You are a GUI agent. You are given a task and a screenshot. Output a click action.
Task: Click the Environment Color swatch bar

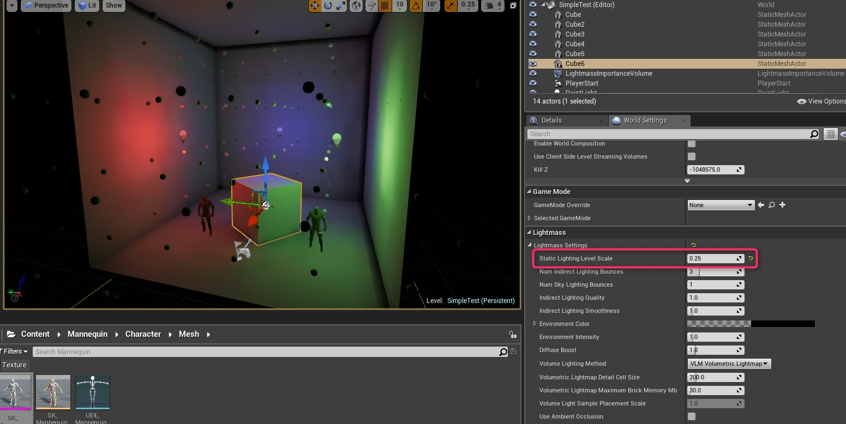[751, 324]
